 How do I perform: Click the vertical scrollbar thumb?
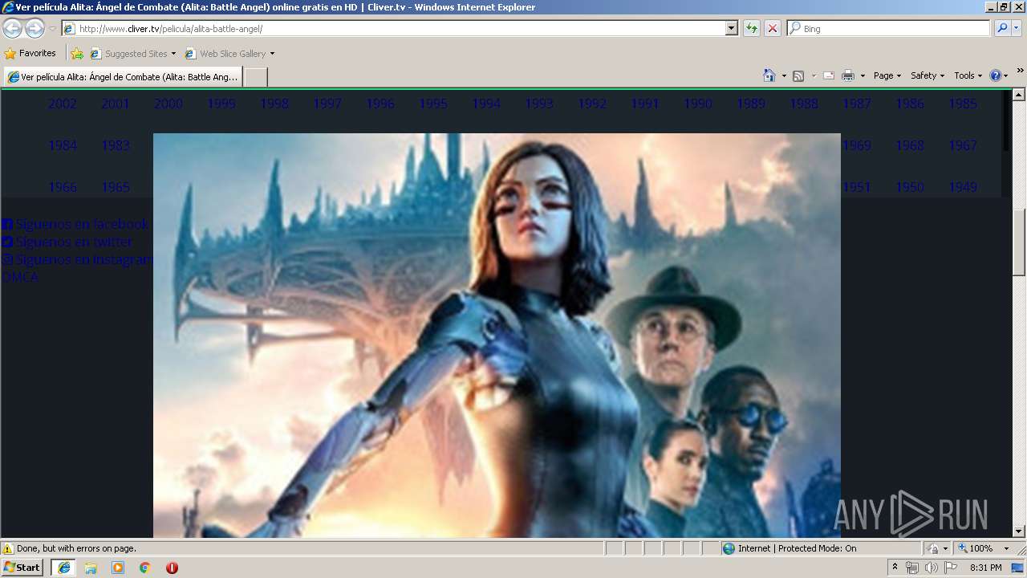[1019, 242]
